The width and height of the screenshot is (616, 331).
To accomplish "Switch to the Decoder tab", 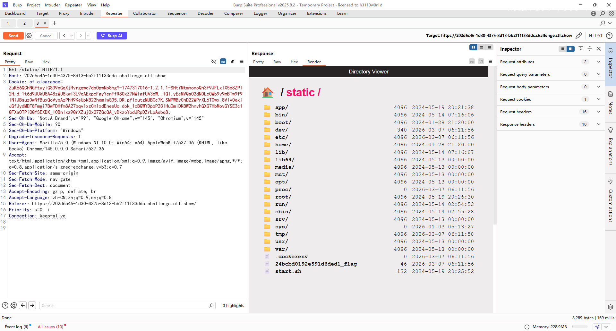I will click(x=205, y=13).
